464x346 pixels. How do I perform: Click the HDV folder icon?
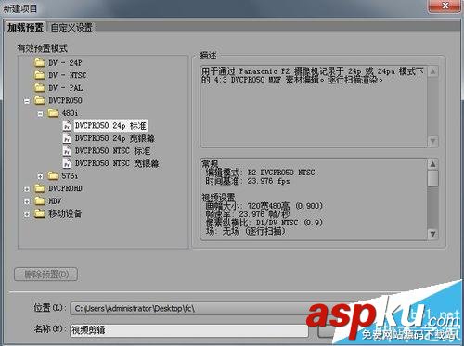[40, 200]
